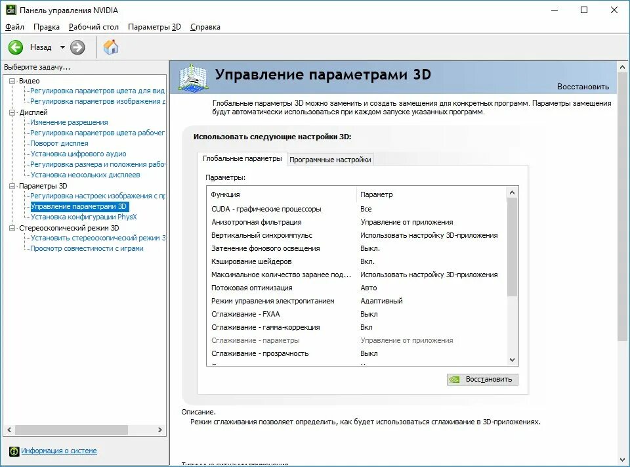The width and height of the screenshot is (630, 467).
Task: Open Регулировка настроек изображения с просмотром
Action: 98,196
